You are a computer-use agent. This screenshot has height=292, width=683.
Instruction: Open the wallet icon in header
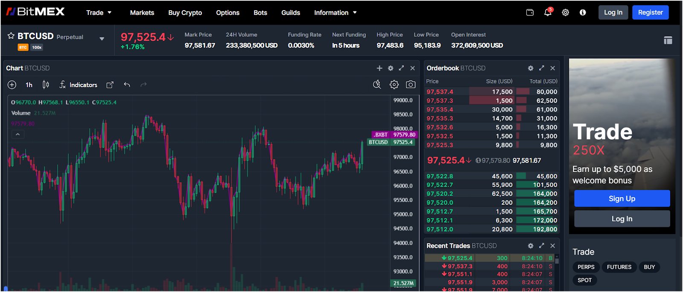click(x=530, y=12)
